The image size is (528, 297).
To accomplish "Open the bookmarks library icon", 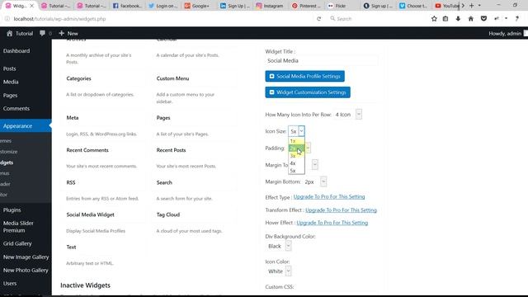I will (445, 19).
